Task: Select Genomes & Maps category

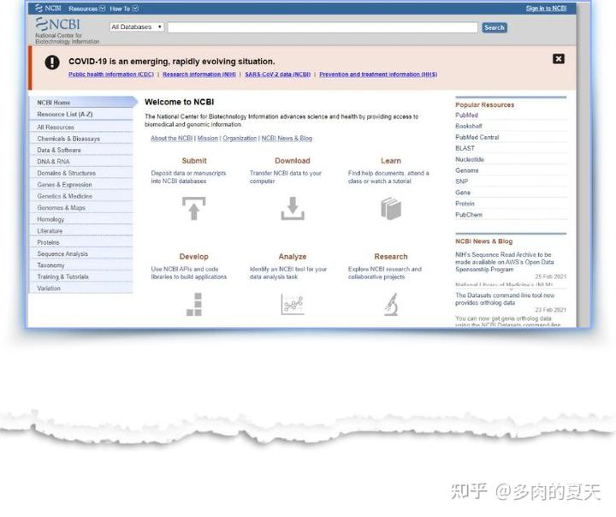Action: (81, 208)
